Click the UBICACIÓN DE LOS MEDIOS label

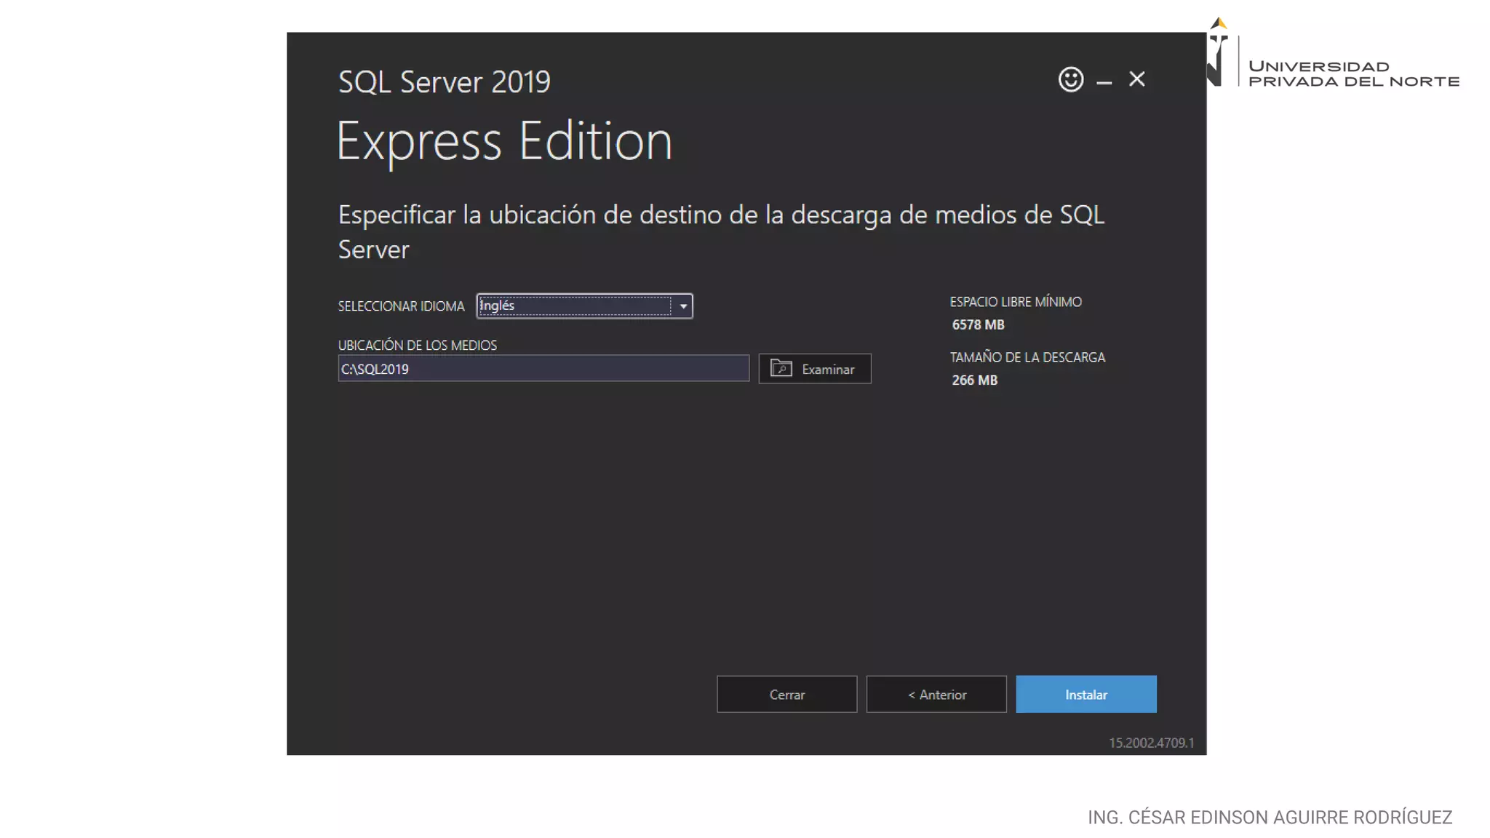click(x=418, y=345)
